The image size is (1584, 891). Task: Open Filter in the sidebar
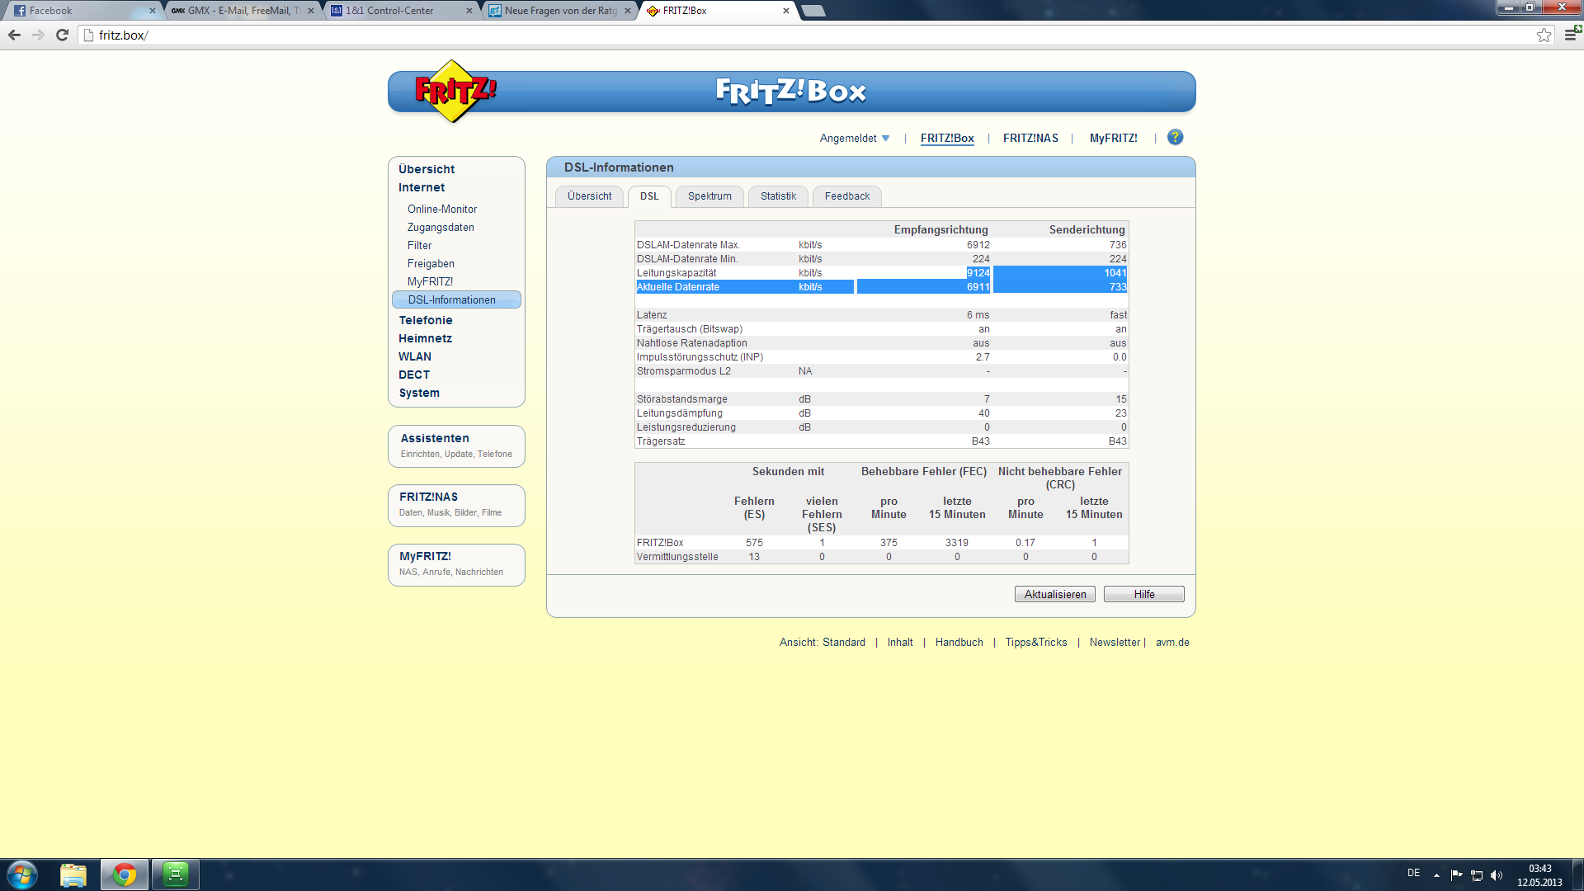click(x=419, y=245)
